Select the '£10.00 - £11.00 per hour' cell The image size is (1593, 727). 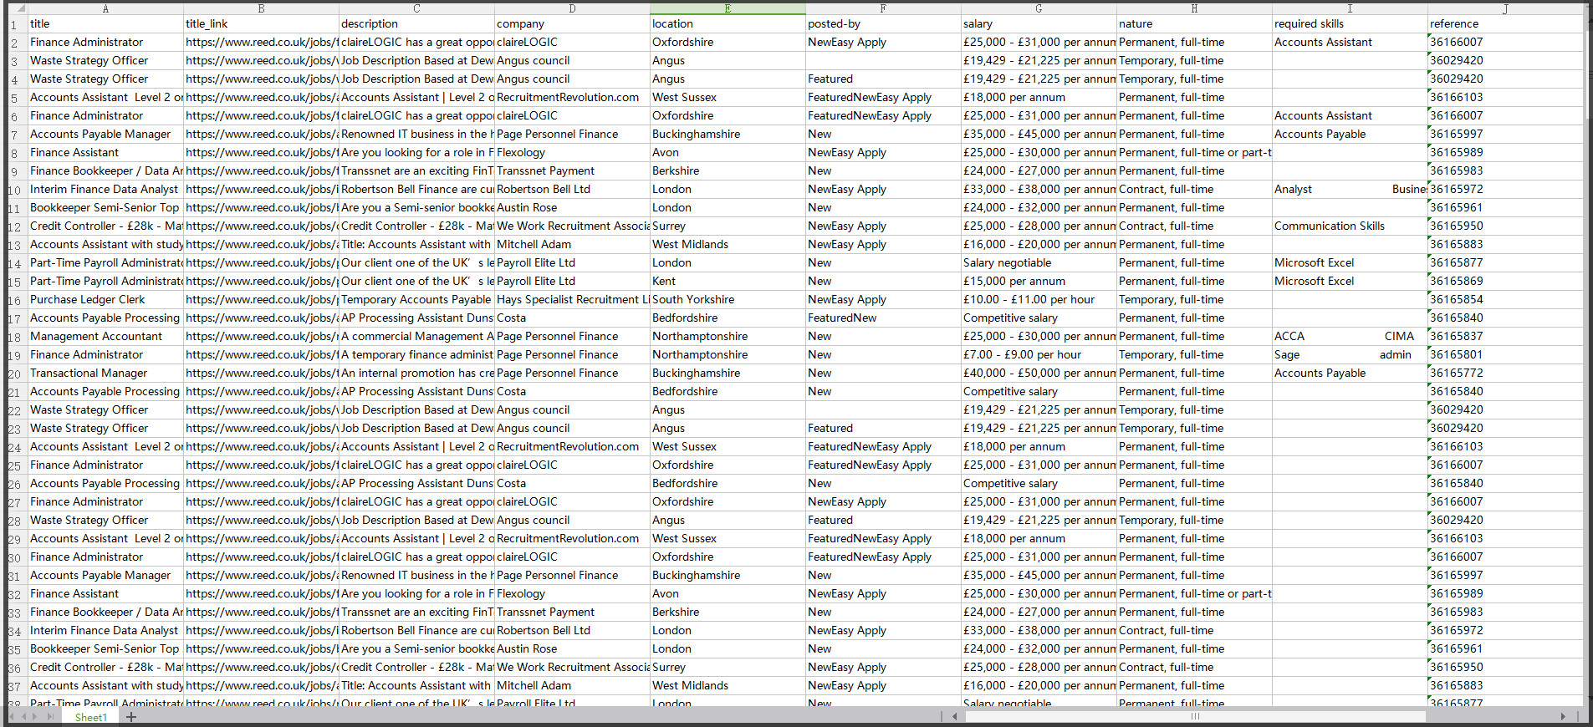click(x=1039, y=300)
